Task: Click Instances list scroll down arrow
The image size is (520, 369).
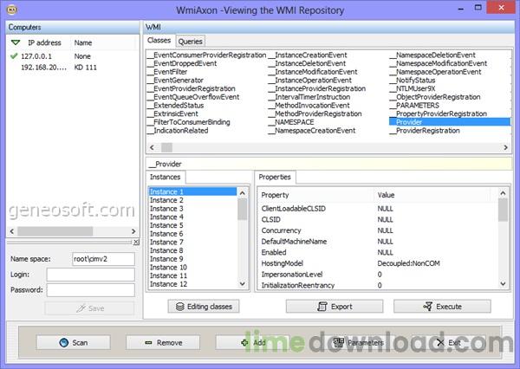Action: [243, 284]
